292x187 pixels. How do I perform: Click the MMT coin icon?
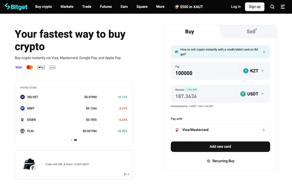[x=22, y=108]
